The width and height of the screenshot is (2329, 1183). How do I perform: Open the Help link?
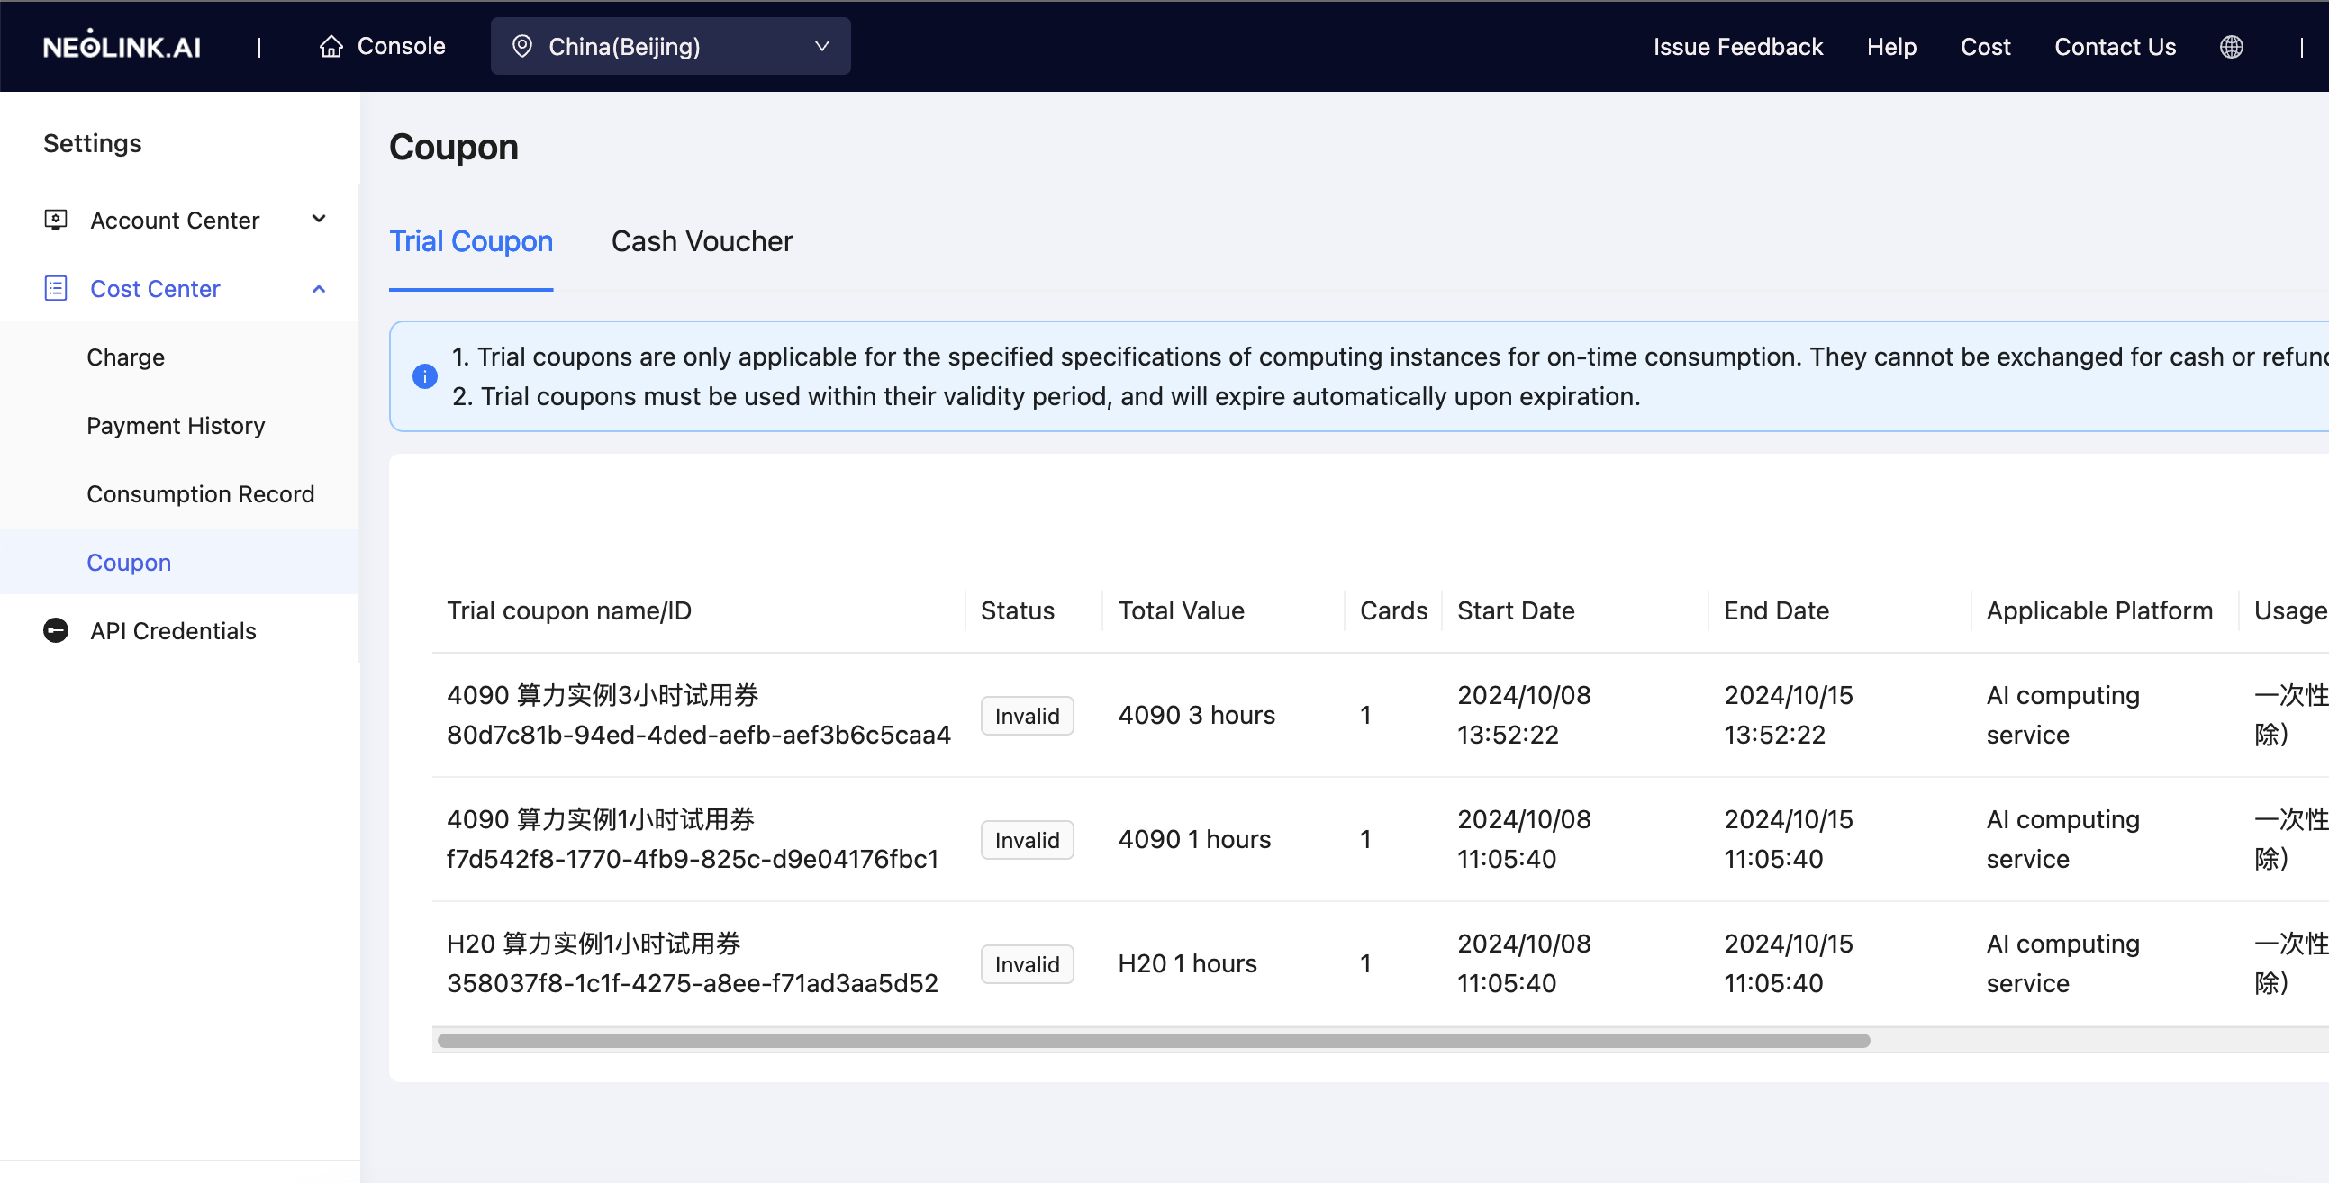coord(1891,47)
